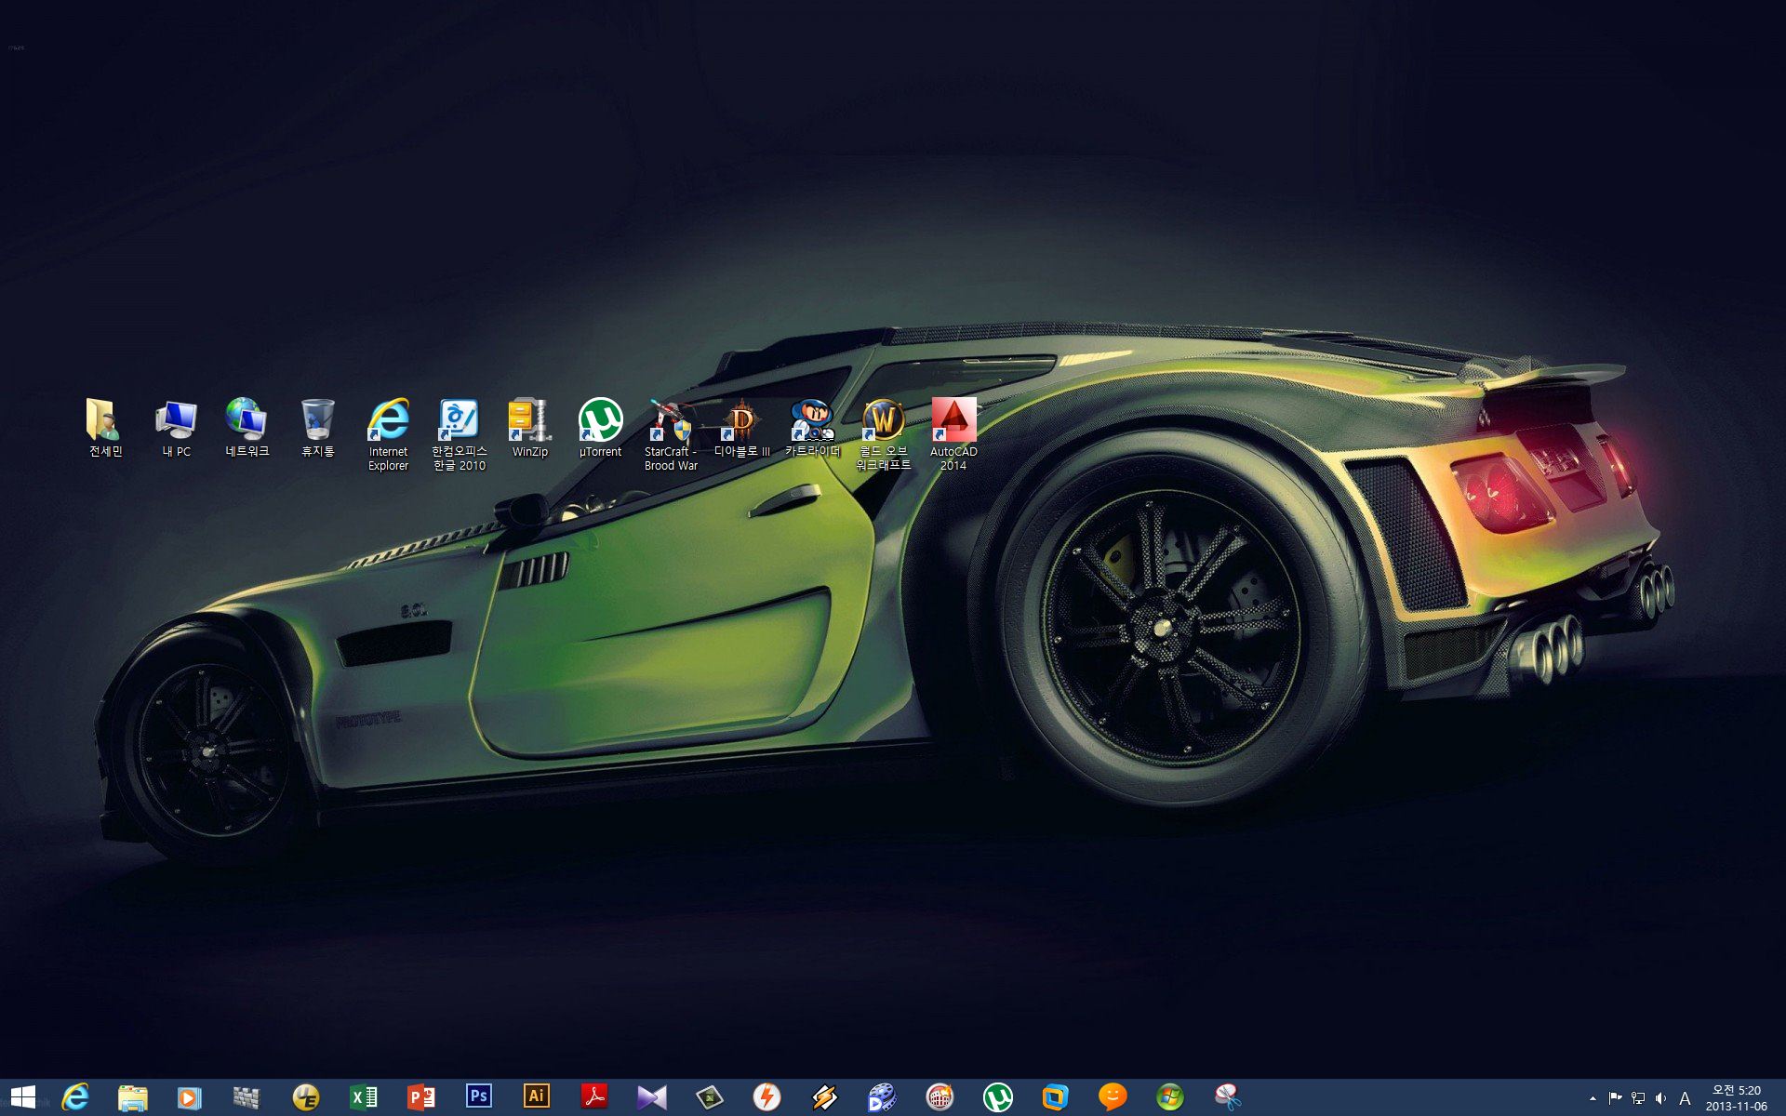1786x1116 pixels.
Task: Open the Action Center flag icon
Action: click(x=1616, y=1098)
